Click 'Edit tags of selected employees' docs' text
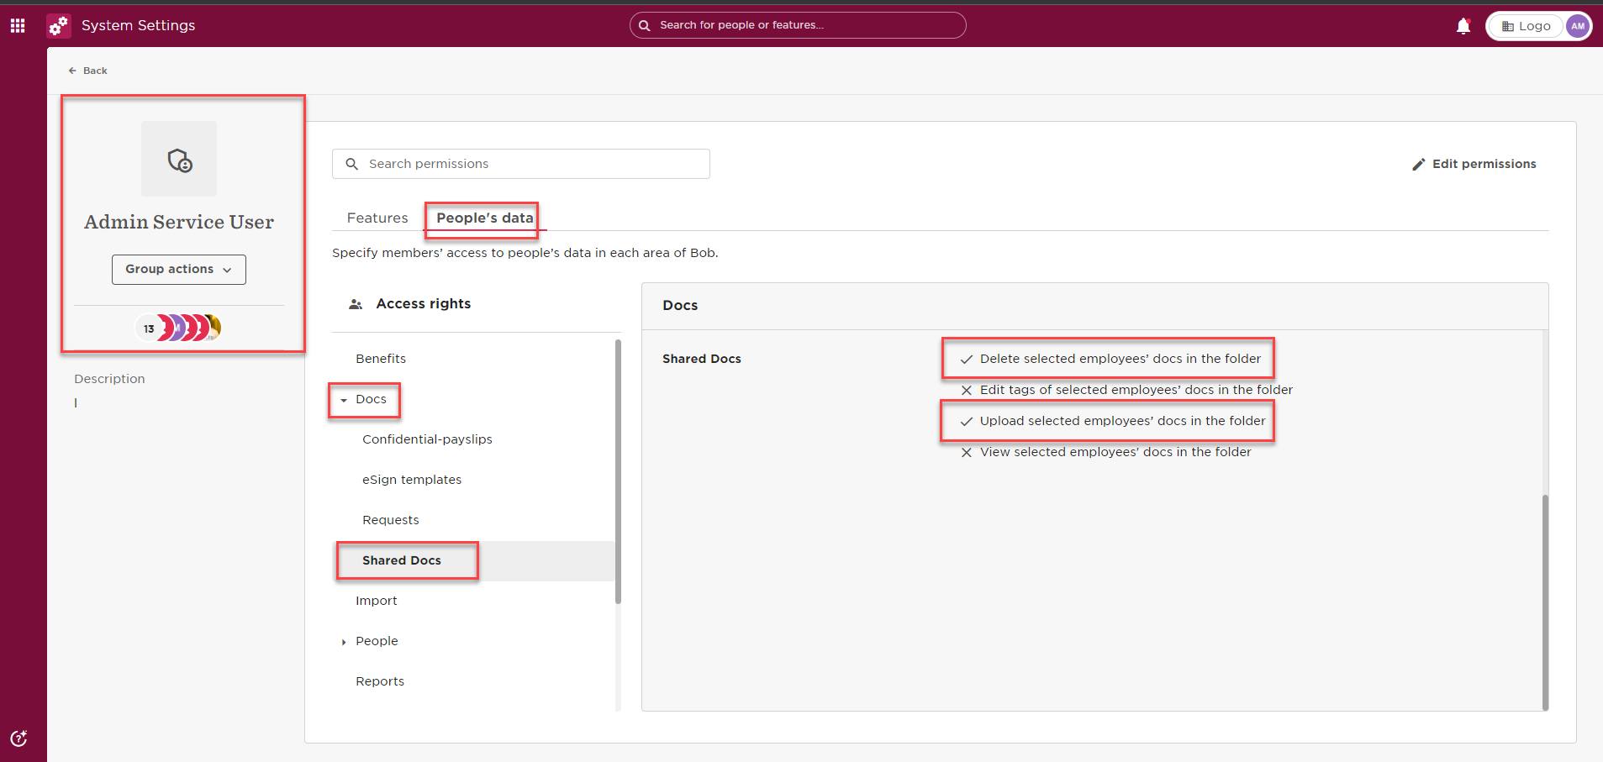The image size is (1603, 762). point(1136,390)
